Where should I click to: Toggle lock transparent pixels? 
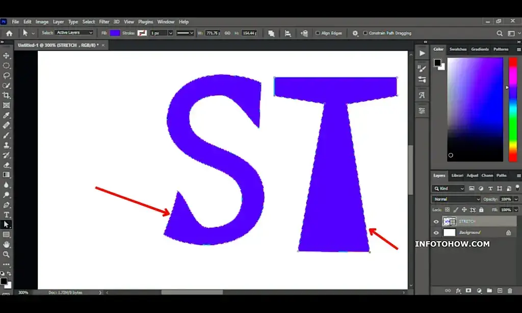[447, 210]
